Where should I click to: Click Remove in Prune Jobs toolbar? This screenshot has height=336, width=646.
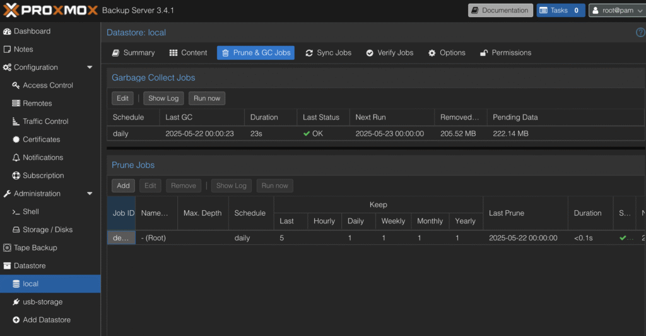(x=184, y=186)
